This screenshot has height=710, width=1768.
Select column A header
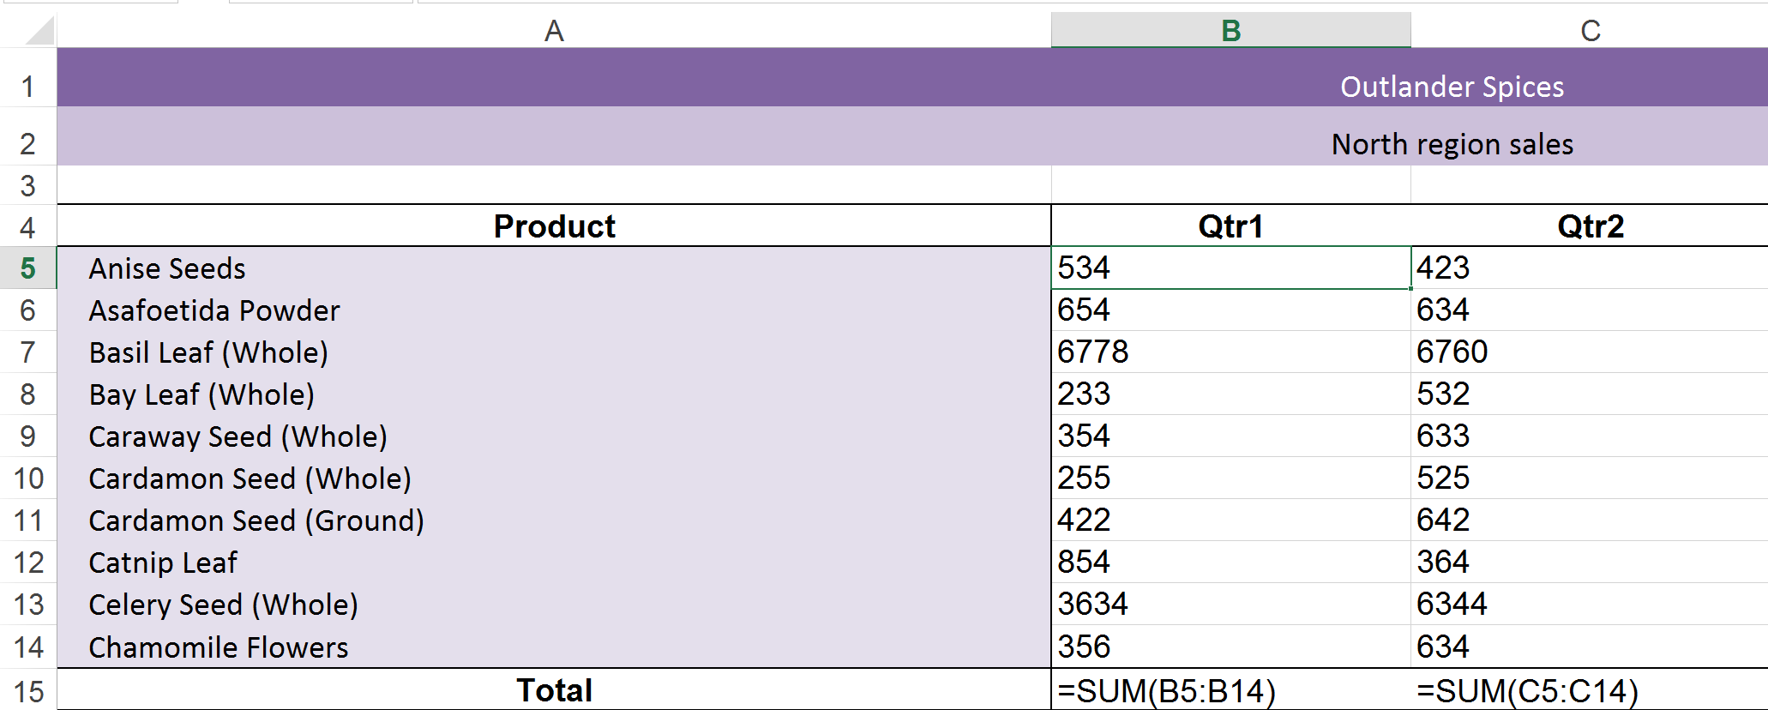point(554,31)
